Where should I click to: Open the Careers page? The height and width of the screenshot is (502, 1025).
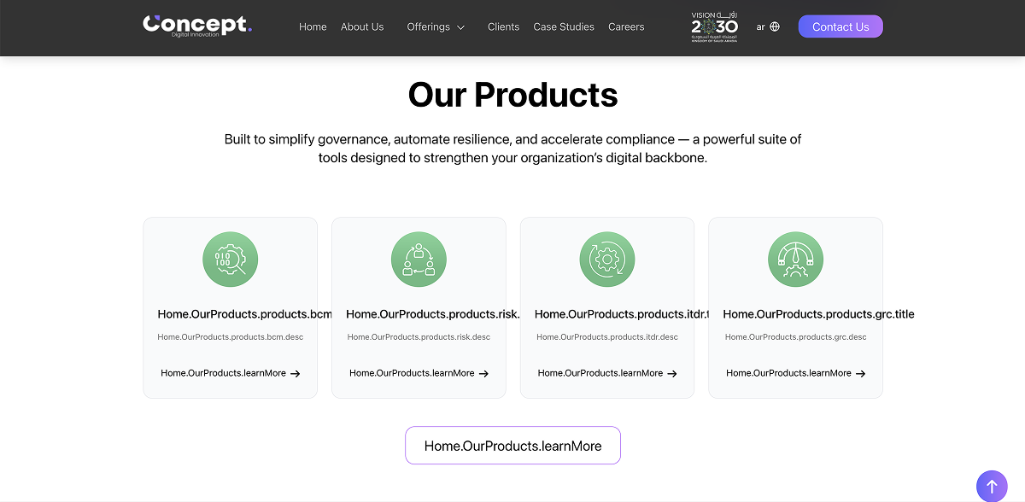(x=626, y=26)
